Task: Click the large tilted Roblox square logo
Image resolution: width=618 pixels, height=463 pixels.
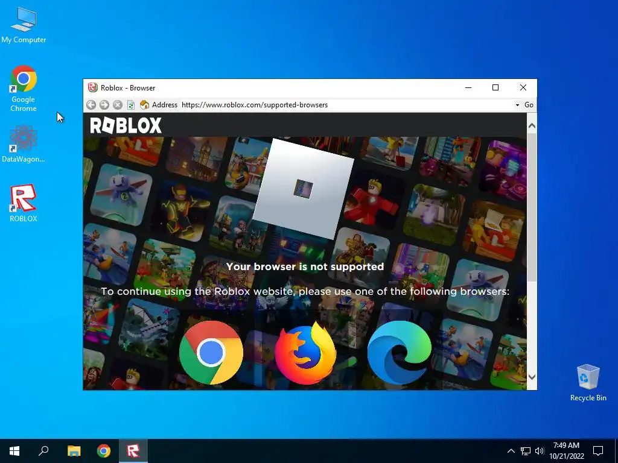Action: point(303,189)
